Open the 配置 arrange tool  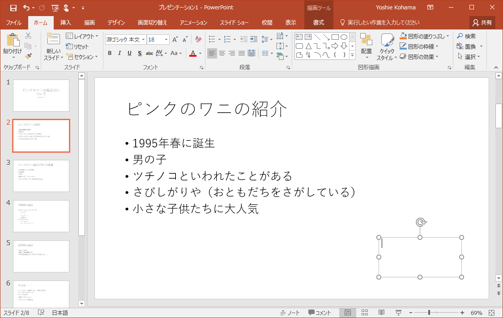[x=366, y=45]
